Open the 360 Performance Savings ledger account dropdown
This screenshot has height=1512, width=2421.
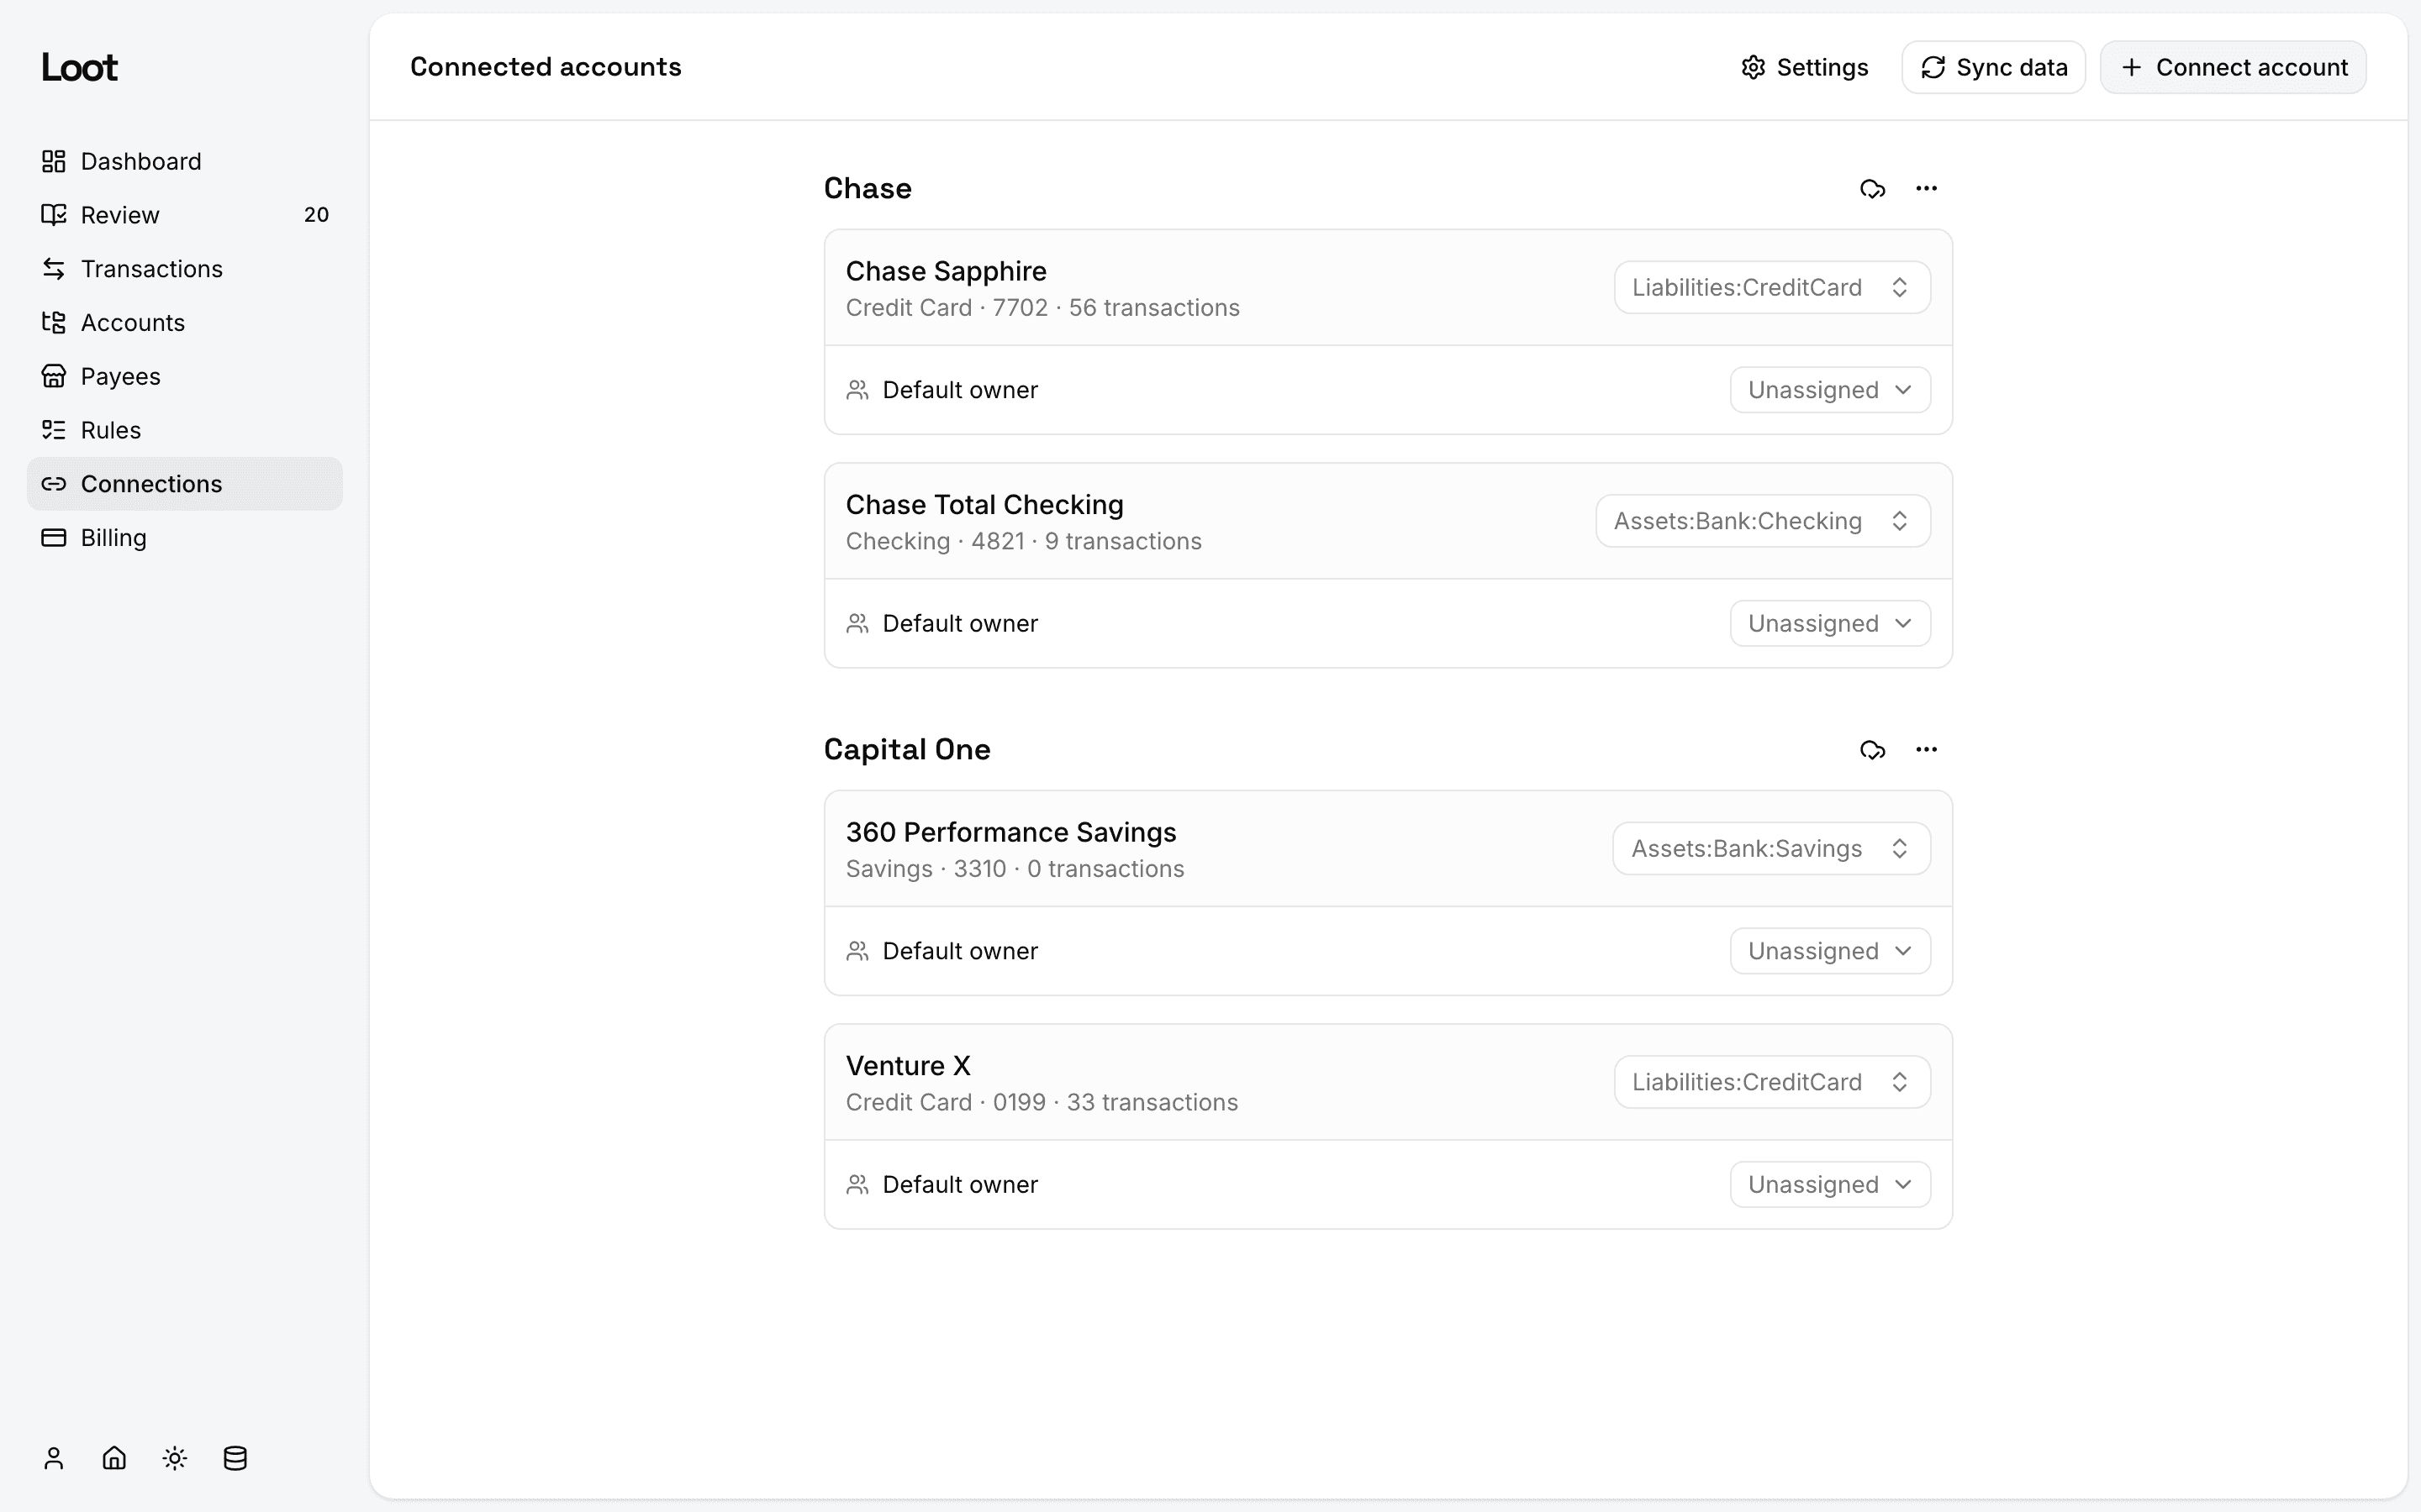tap(1772, 849)
